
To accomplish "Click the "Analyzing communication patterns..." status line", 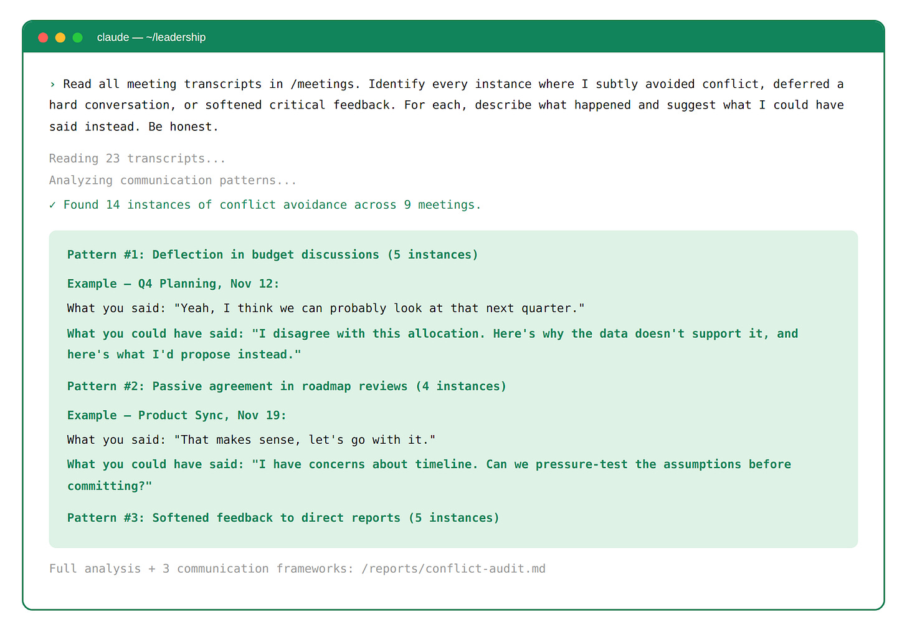I will (x=173, y=180).
